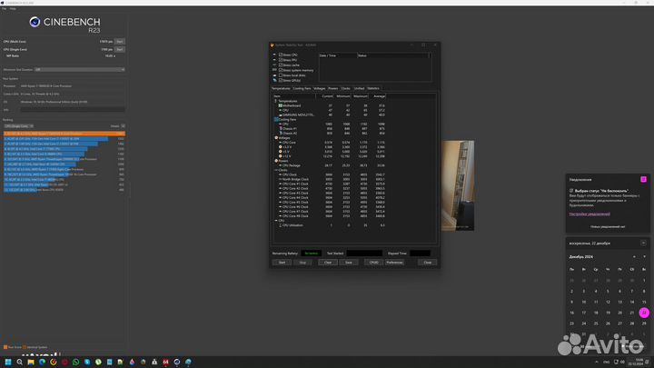
Task: Click the disk icon beside Stress local disks
Action: (274, 75)
